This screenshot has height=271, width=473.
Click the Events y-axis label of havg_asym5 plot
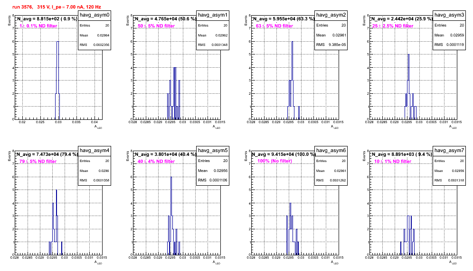click(x=127, y=156)
